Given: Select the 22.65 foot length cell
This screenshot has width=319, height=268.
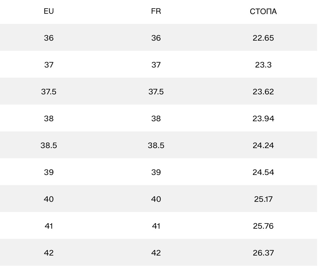Looking at the screenshot, I should tap(263, 38).
